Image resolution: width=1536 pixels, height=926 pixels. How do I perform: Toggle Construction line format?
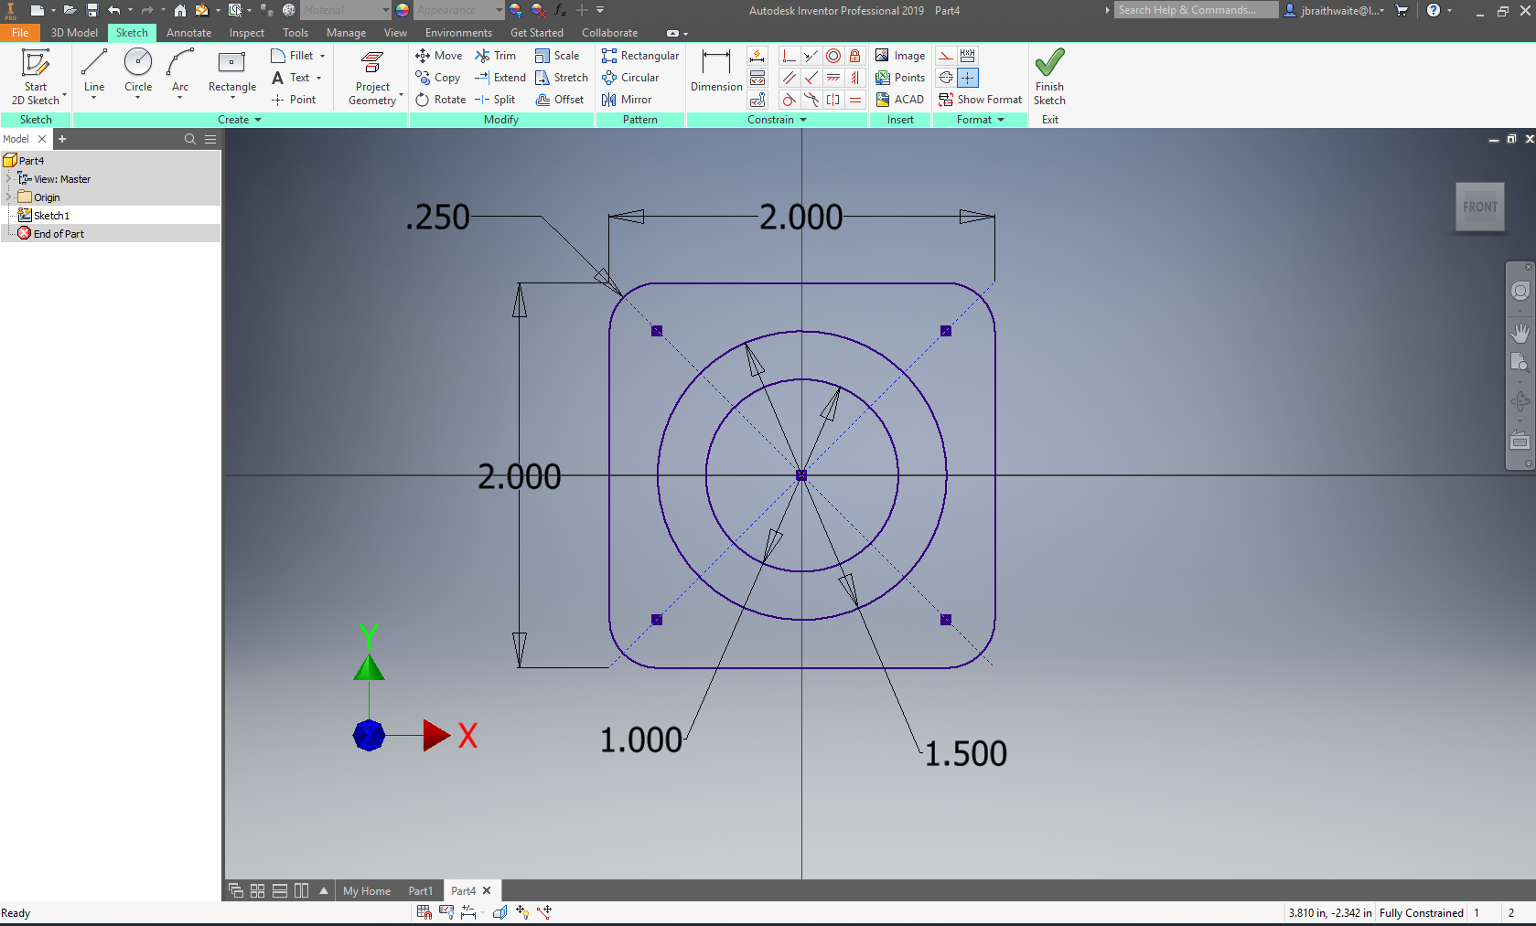pyautogui.click(x=946, y=56)
